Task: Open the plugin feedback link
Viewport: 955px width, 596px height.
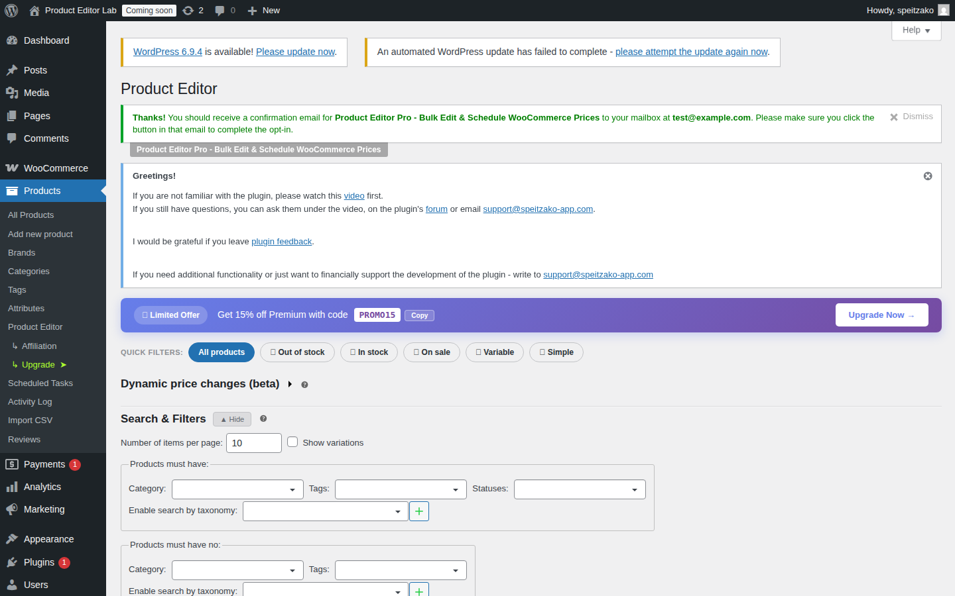Action: pyautogui.click(x=281, y=242)
